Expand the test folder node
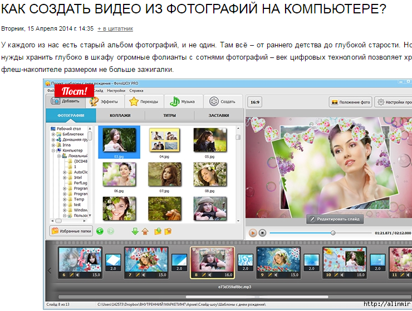 (x=65, y=205)
